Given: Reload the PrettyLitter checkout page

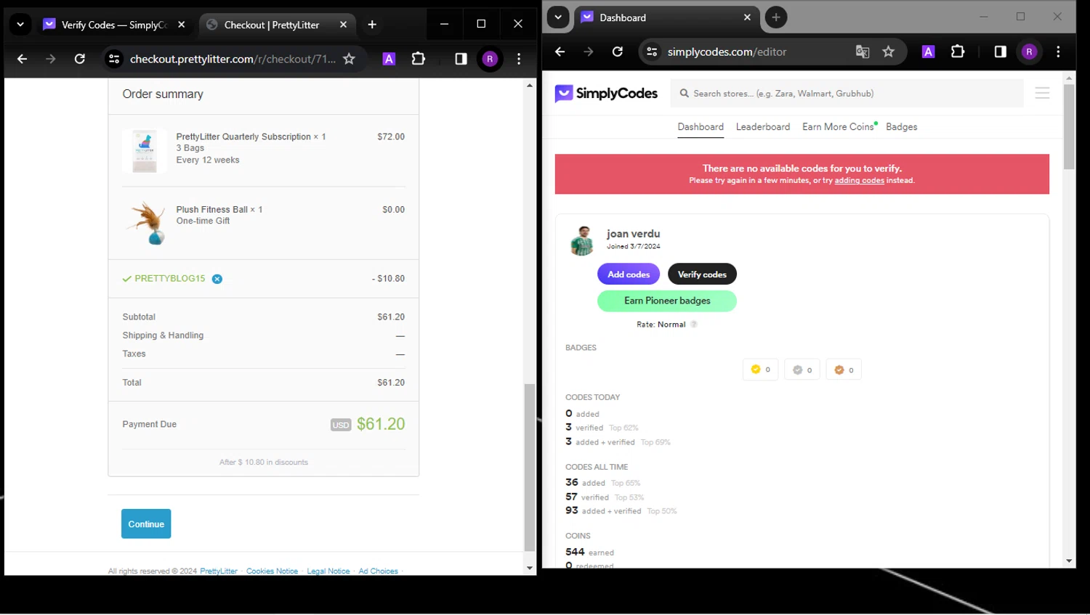Looking at the screenshot, I should coord(80,59).
